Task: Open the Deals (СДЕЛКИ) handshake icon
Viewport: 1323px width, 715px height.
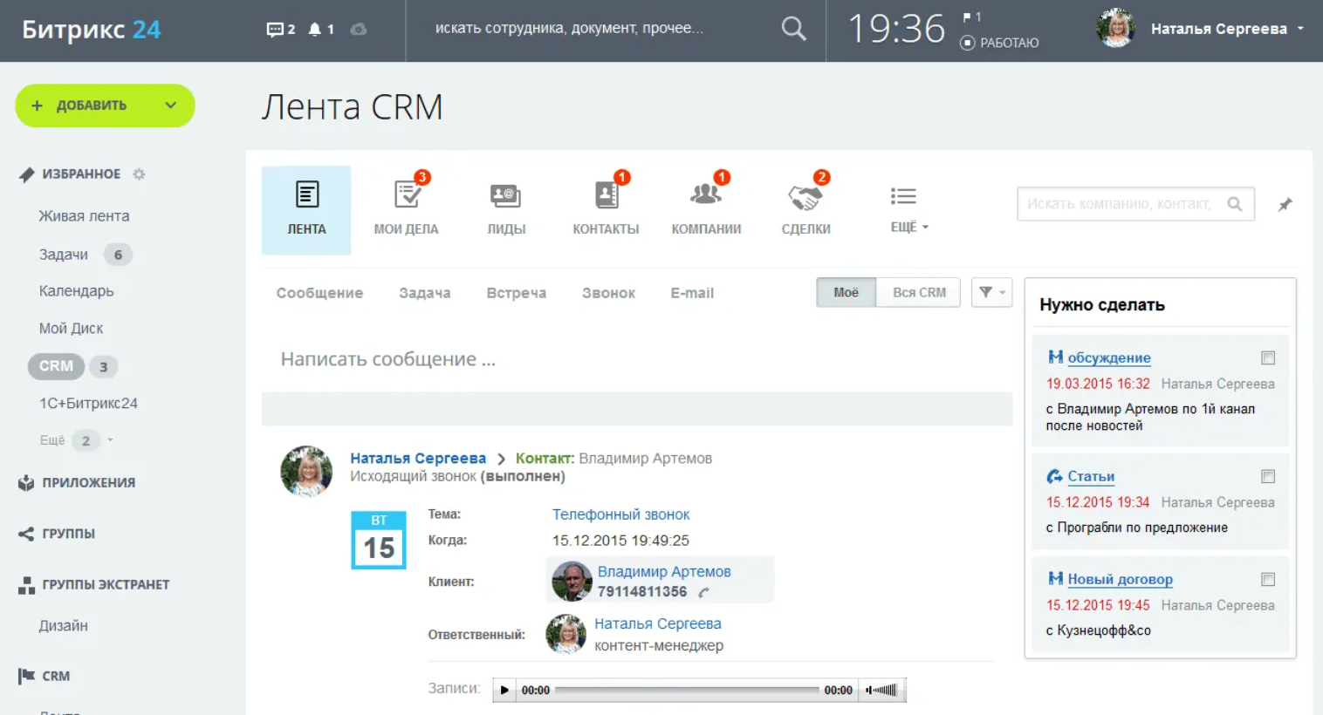Action: (x=805, y=198)
